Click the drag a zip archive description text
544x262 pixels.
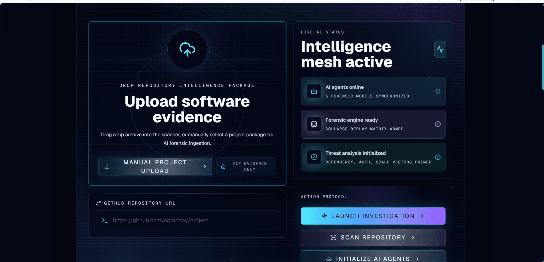(187, 139)
